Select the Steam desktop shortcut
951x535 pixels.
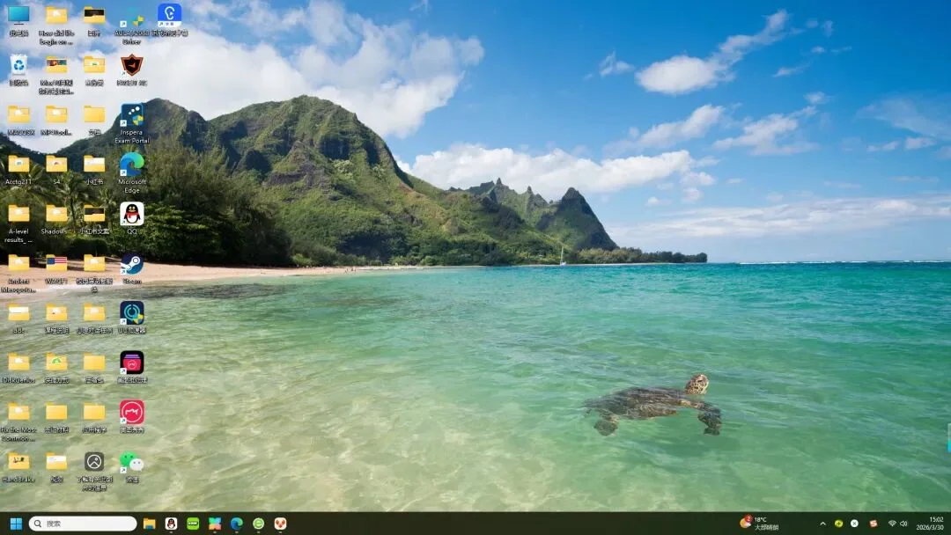131,264
